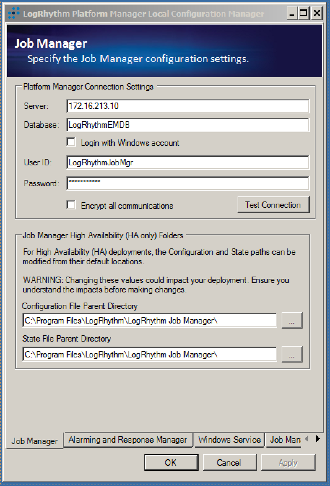
Task: Enable Login with Windows account checkbox
Action: [x=71, y=142]
